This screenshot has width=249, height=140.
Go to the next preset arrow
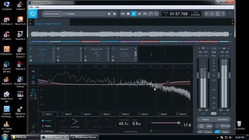(x=114, y=14)
